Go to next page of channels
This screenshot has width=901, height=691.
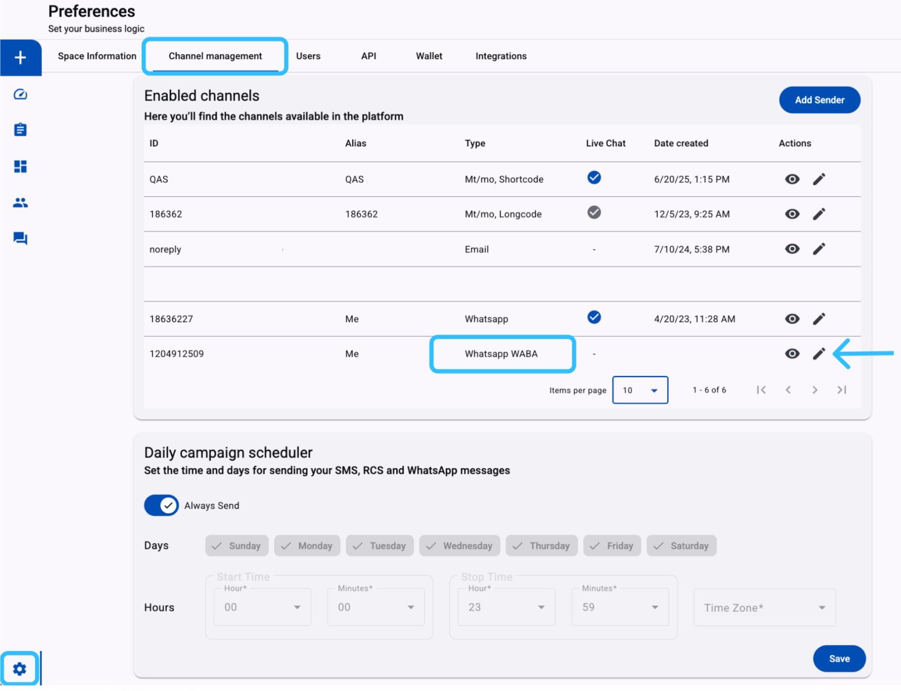pos(815,390)
